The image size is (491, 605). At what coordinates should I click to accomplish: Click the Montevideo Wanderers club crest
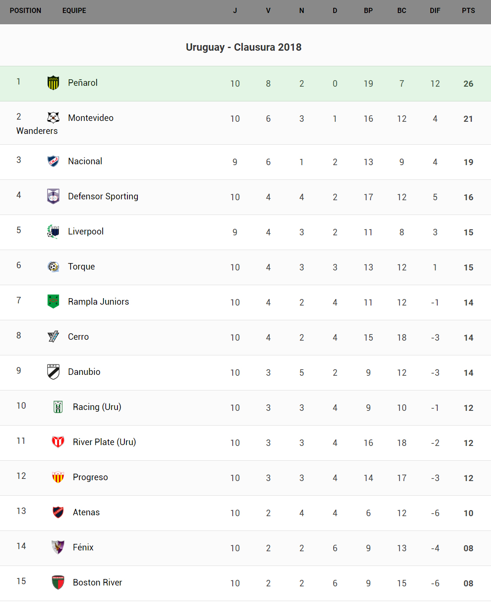click(53, 117)
